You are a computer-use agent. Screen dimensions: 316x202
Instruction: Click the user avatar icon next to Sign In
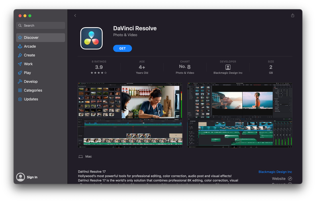tap(21, 177)
